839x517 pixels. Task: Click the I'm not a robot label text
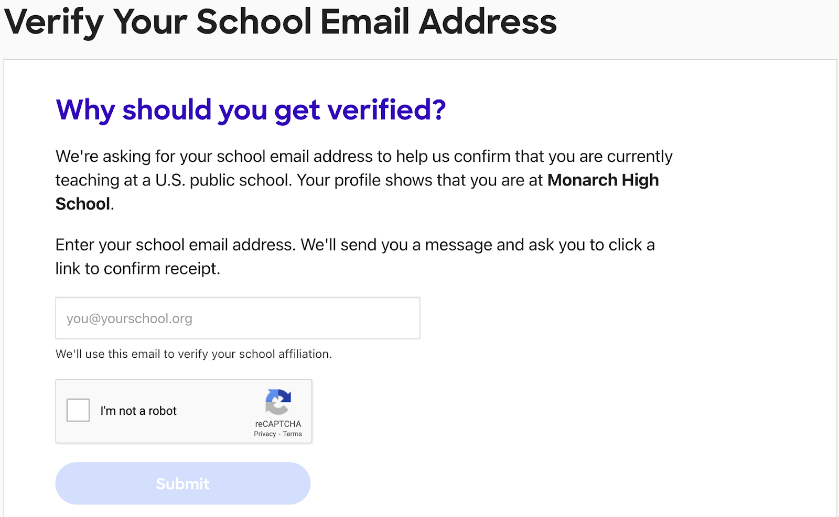(x=138, y=411)
